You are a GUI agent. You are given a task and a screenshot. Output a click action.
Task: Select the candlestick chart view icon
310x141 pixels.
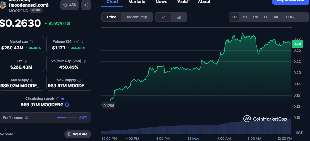(x=179, y=17)
